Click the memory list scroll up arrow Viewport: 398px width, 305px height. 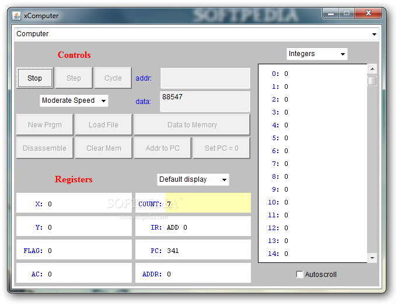pyautogui.click(x=372, y=69)
